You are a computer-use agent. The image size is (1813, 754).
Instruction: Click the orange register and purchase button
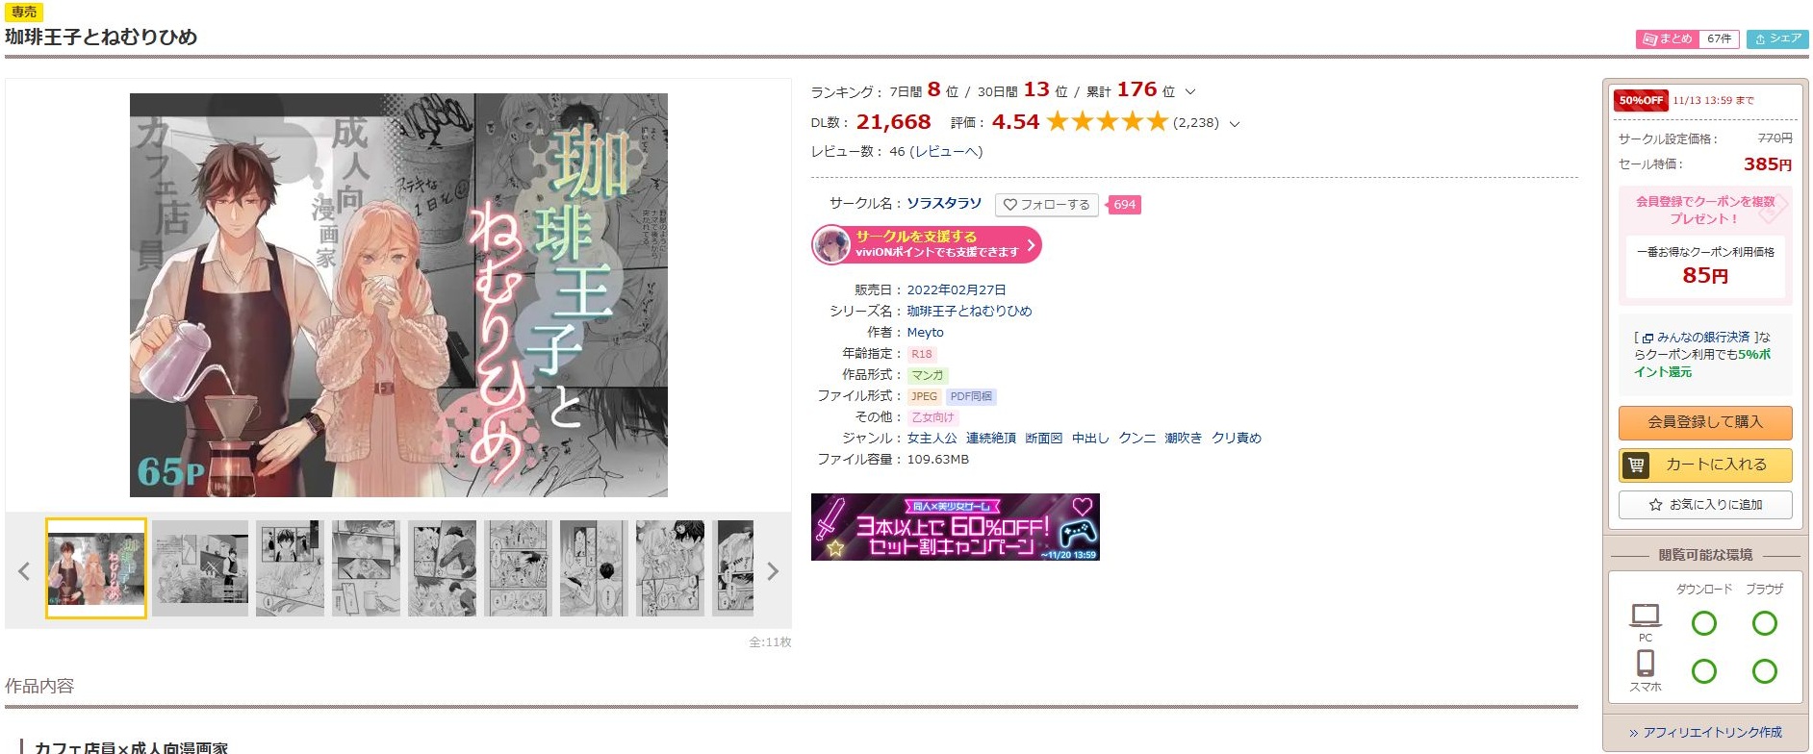(1705, 422)
